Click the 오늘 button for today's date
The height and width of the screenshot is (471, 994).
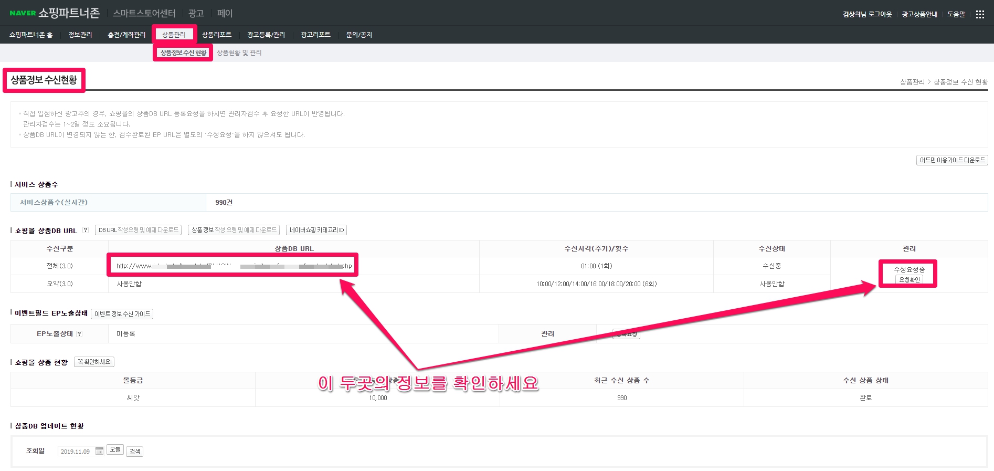[115, 450]
